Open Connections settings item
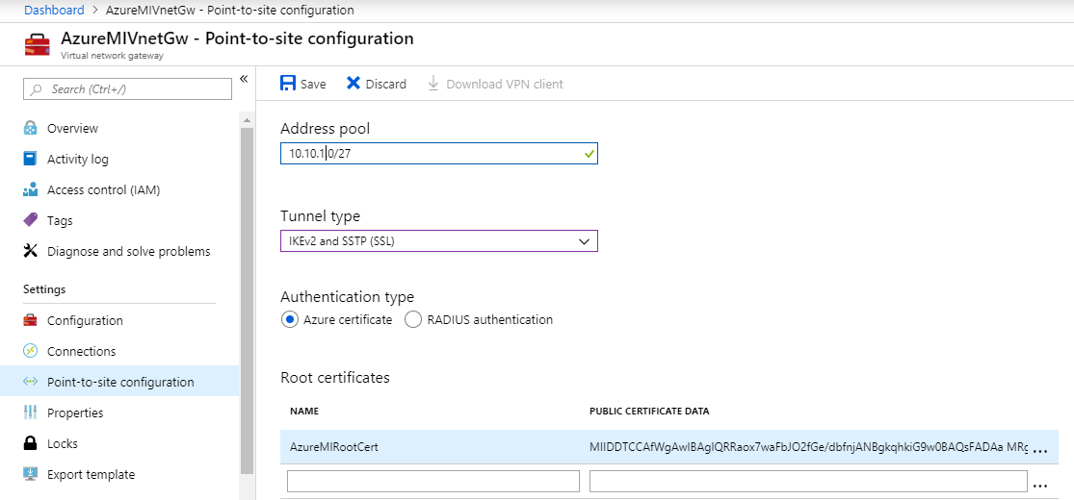The image size is (1074, 500). click(x=82, y=351)
